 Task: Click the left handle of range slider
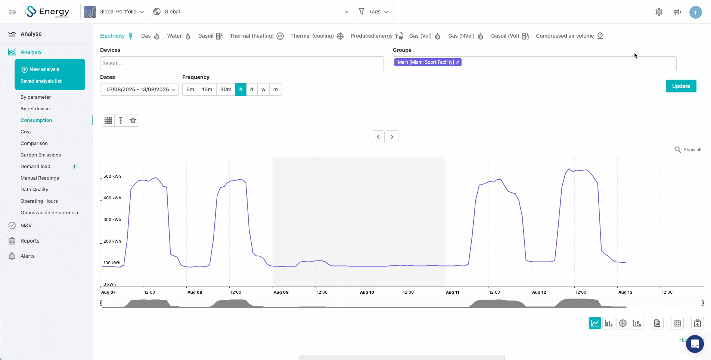(101, 303)
